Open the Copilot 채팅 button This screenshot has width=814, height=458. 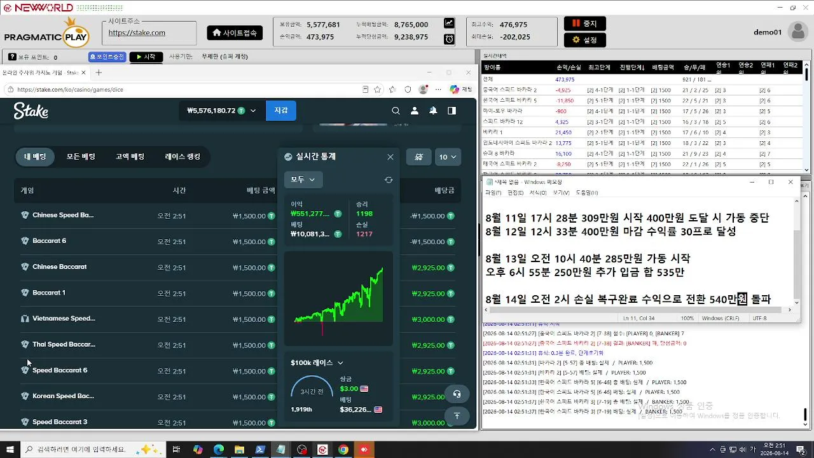pyautogui.click(x=461, y=90)
